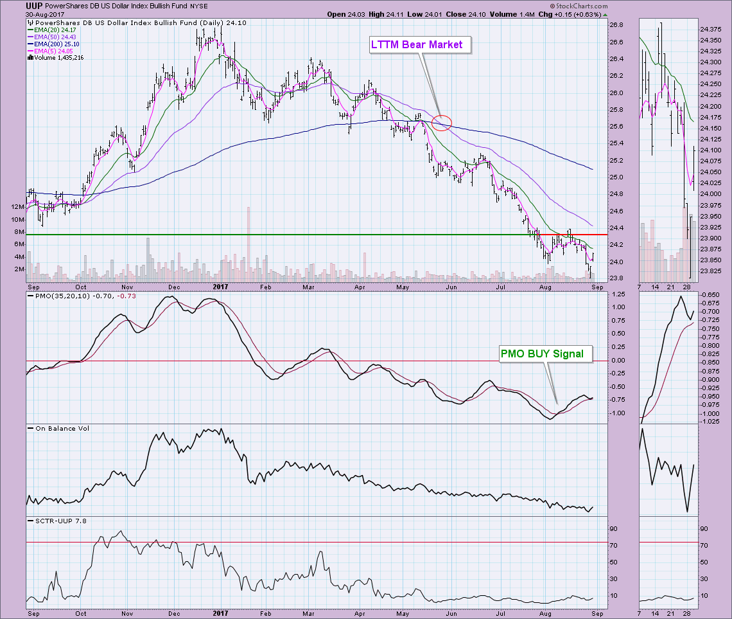
Task: Click the zoomed PMO thumbnail panel on the right
Action: [668, 357]
